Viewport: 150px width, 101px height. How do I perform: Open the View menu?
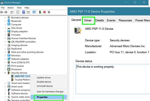(x=19, y=8)
